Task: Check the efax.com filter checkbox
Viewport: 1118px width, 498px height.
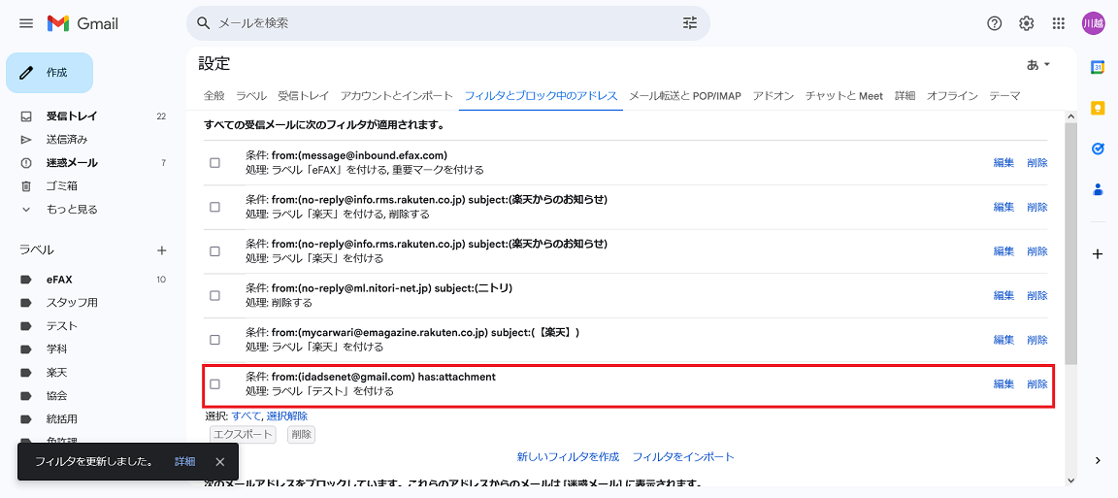Action: 215,163
